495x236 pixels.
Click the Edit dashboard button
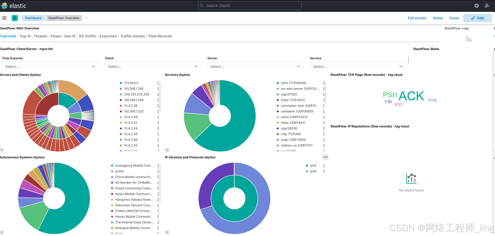click(x=478, y=18)
